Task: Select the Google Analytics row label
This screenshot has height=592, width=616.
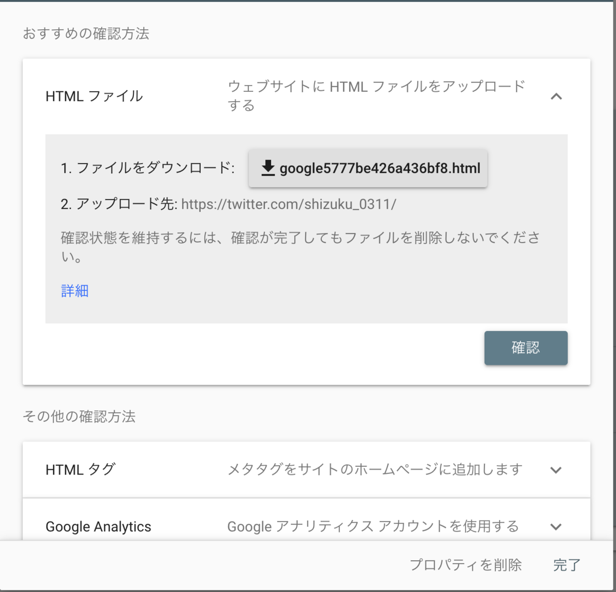Action: click(x=99, y=526)
